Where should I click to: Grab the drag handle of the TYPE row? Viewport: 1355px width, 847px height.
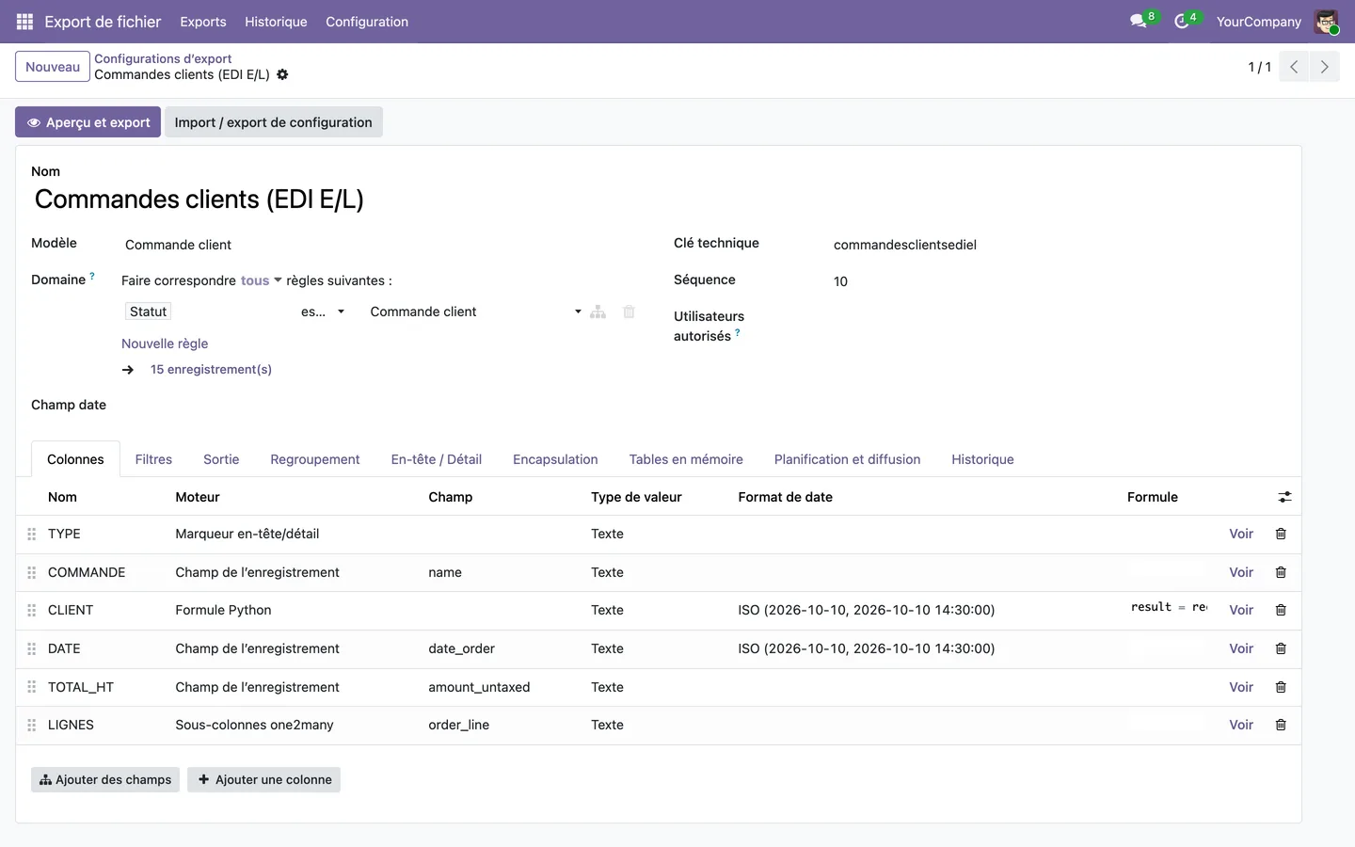click(x=31, y=534)
